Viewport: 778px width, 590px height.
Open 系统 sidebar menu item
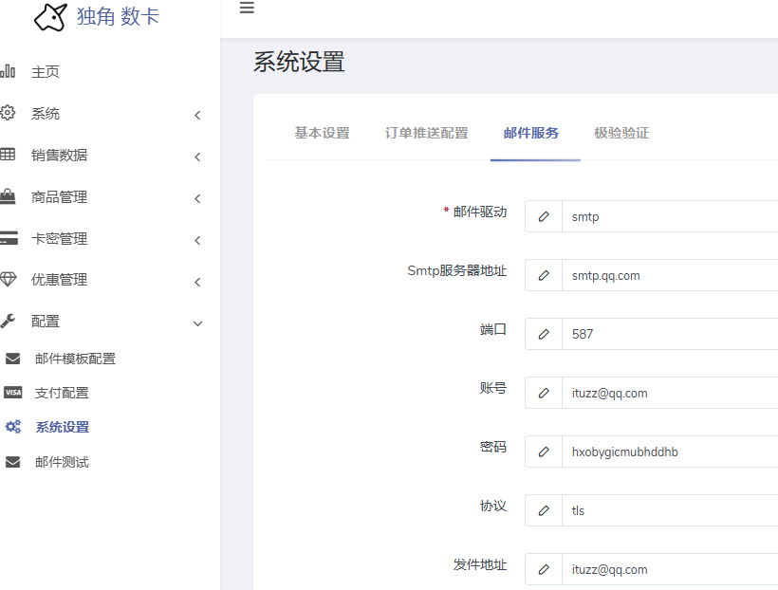46,114
